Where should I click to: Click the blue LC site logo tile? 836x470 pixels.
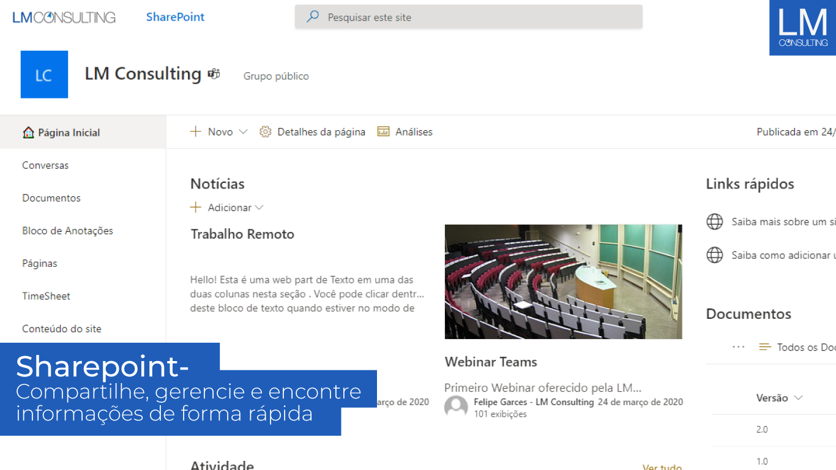coord(44,75)
